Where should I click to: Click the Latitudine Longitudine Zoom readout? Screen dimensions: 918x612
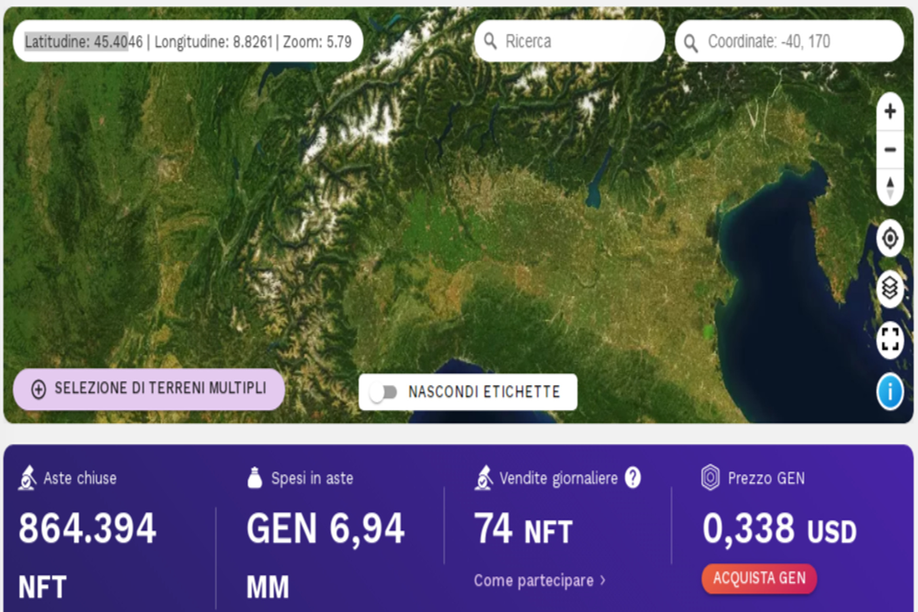click(188, 41)
